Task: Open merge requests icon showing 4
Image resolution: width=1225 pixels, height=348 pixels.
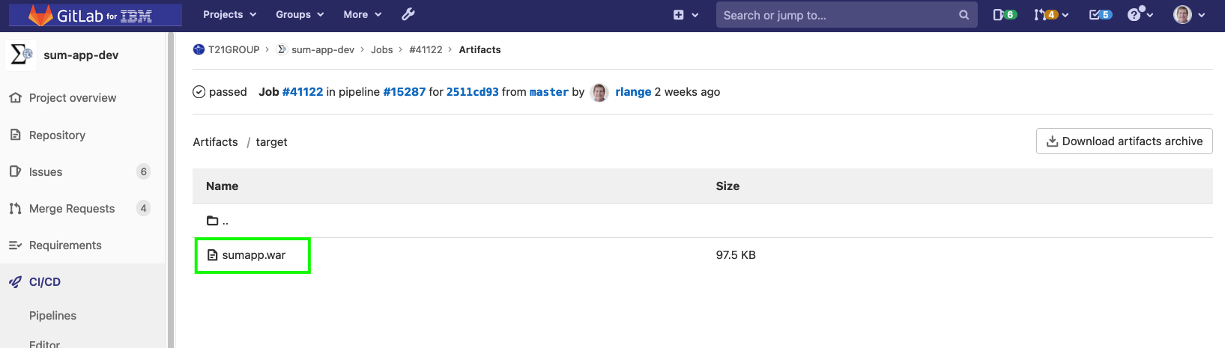Action: point(1050,15)
